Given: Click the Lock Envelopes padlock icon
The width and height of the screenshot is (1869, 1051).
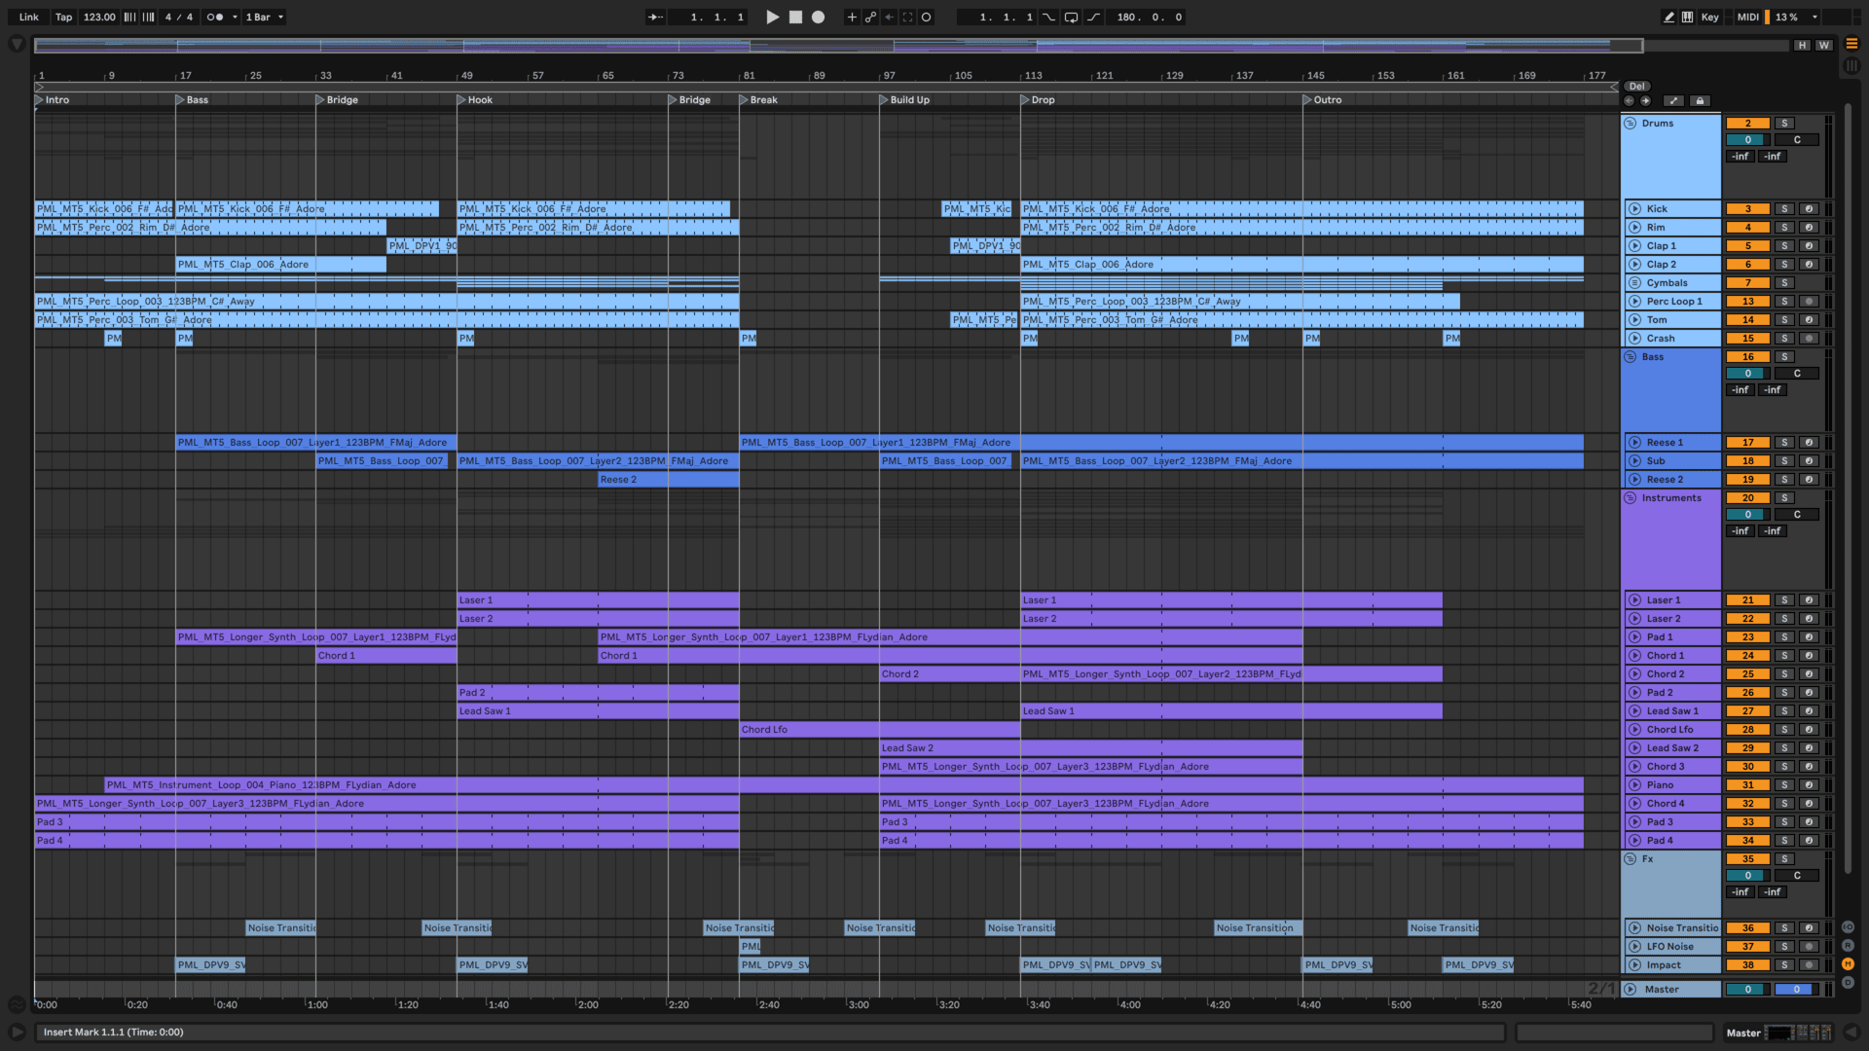Looking at the screenshot, I should click(1700, 100).
